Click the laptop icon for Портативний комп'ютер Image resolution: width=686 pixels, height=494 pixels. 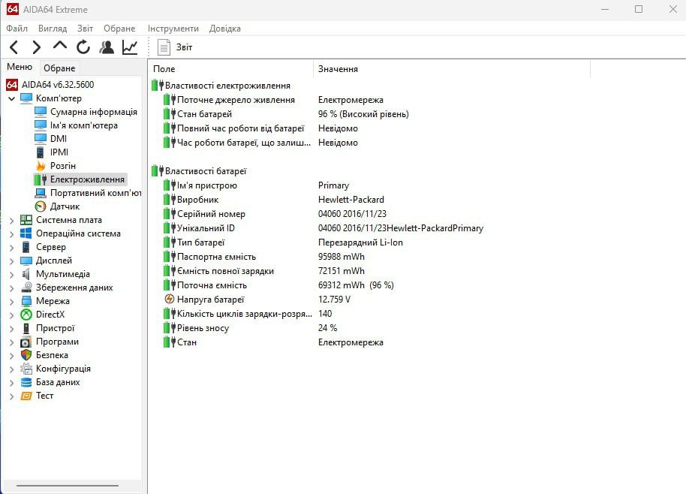click(x=41, y=193)
